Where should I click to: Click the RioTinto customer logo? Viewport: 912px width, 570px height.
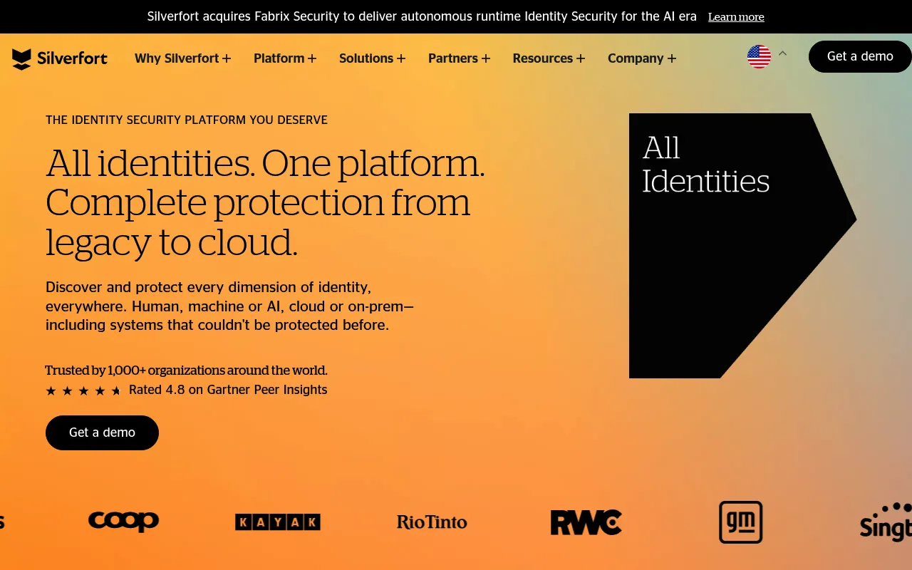point(432,522)
